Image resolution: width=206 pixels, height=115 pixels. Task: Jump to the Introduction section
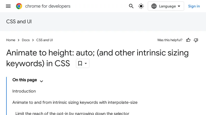(24, 91)
